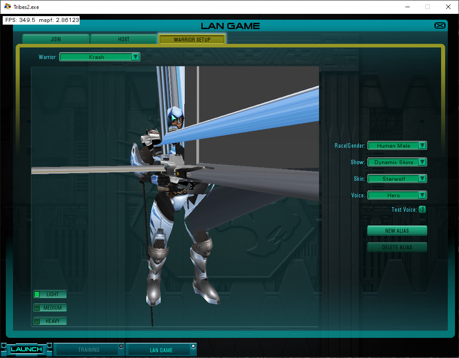Expand the Voice Hero dropdown

tap(397, 195)
